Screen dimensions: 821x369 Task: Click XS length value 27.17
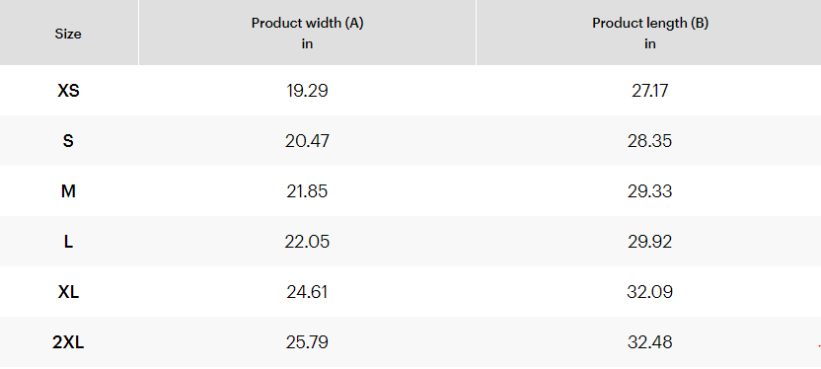pos(649,91)
